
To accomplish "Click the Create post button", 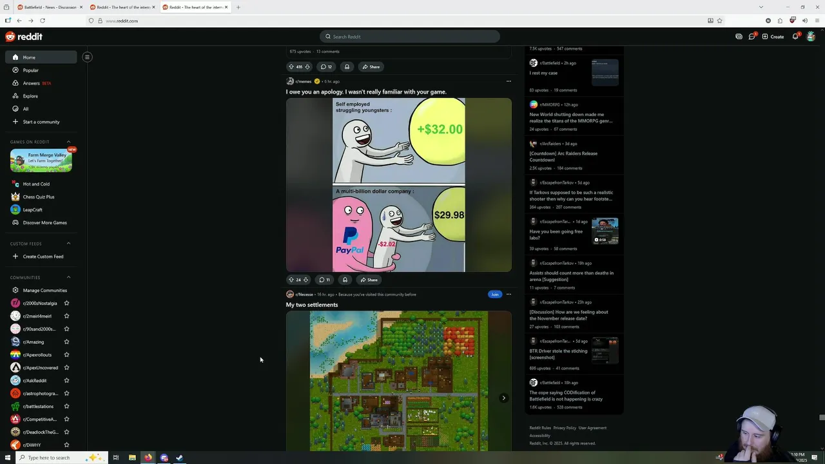I will coord(773,37).
